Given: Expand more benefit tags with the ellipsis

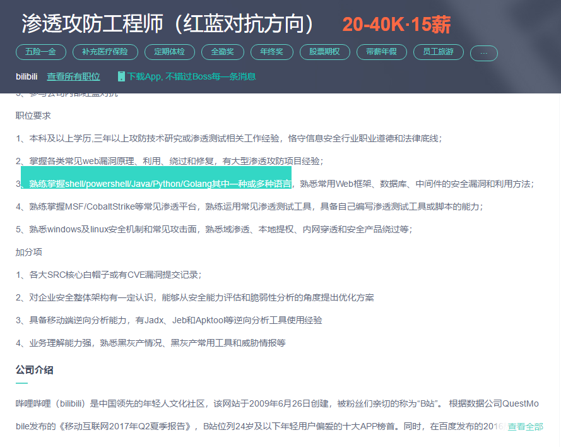Looking at the screenshot, I should [484, 52].
